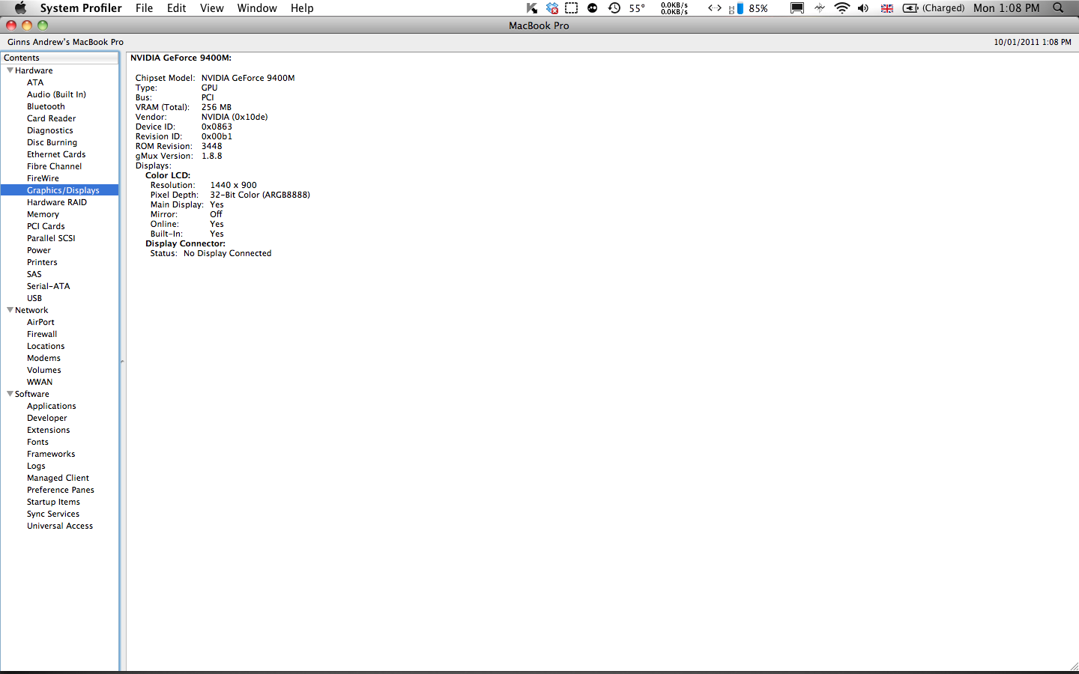The height and width of the screenshot is (674, 1079).
Task: Click the Contents column header
Action: pos(60,58)
